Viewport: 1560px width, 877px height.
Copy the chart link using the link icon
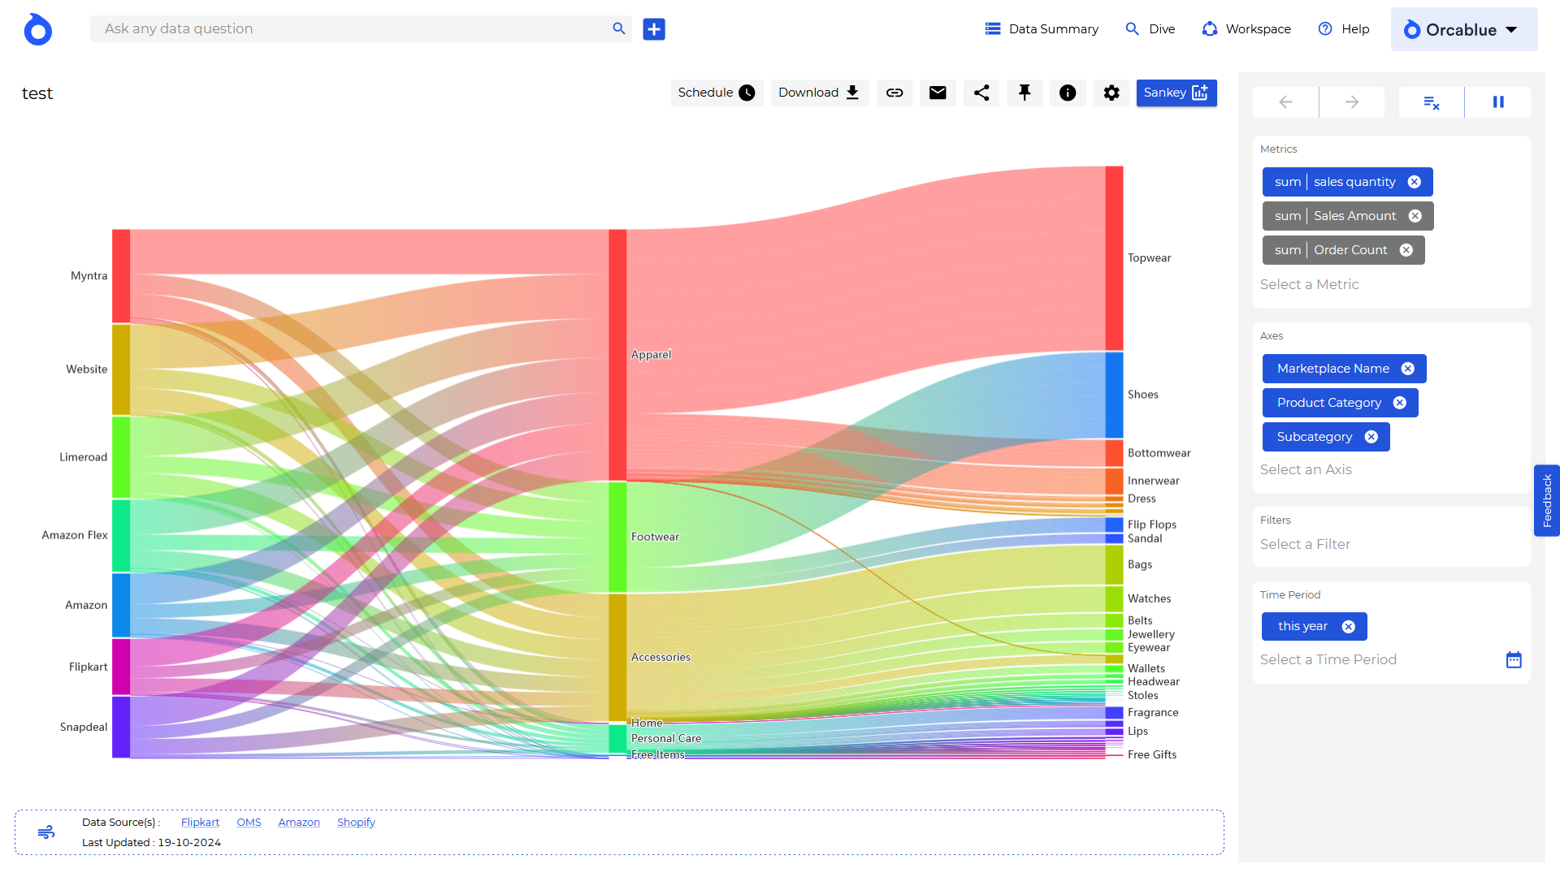click(x=895, y=93)
